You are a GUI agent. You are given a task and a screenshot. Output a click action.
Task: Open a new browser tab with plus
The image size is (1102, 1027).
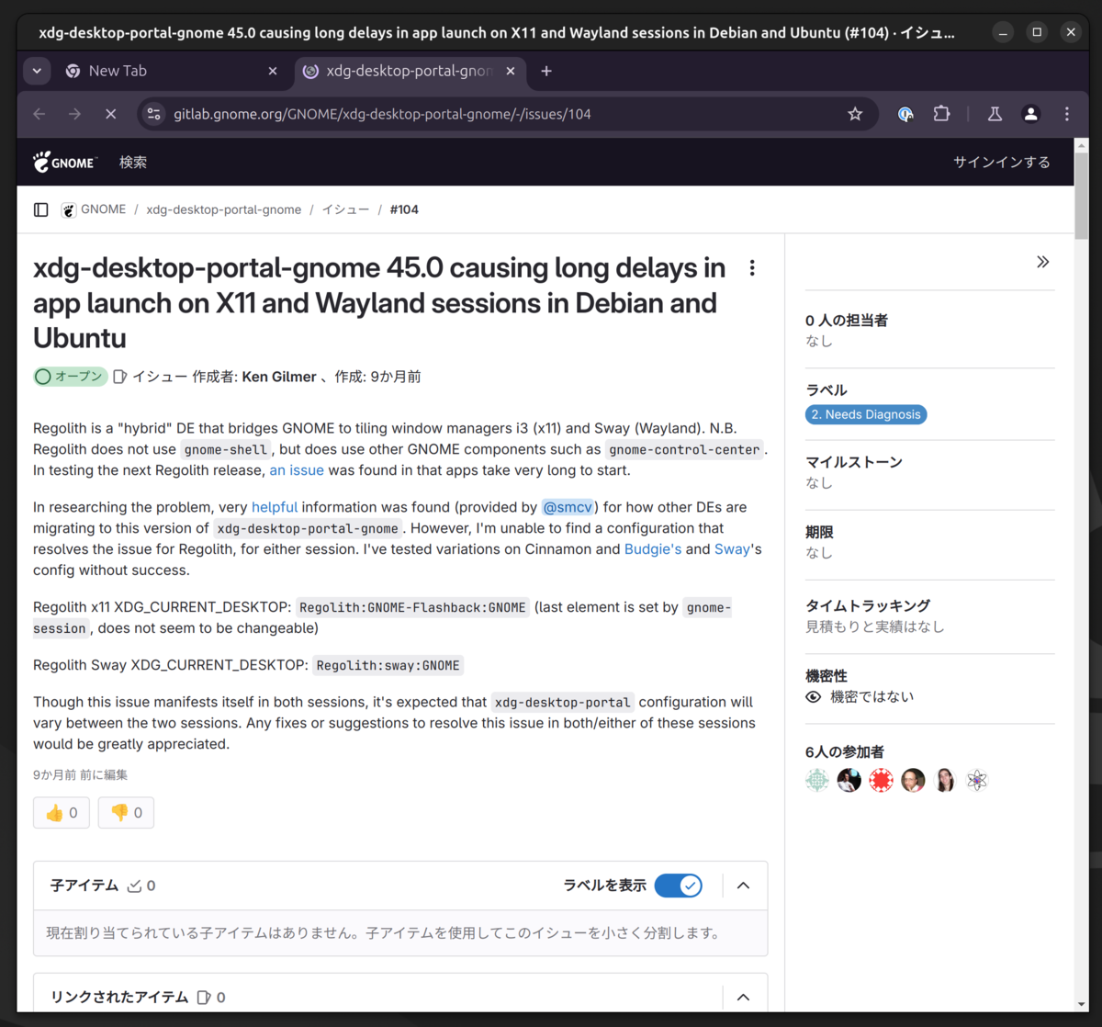pyautogui.click(x=546, y=71)
